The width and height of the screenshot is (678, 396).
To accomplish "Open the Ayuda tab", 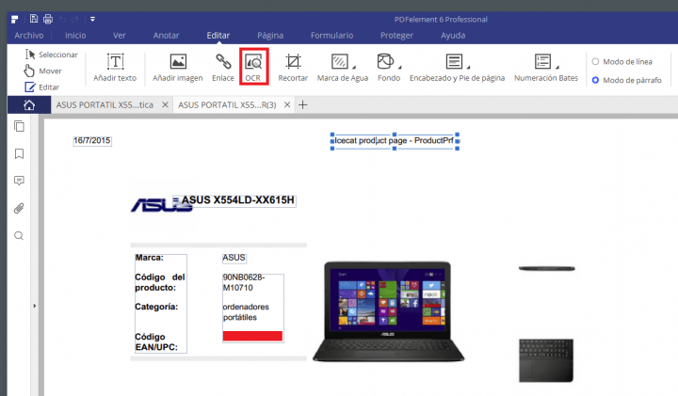I will (x=453, y=36).
